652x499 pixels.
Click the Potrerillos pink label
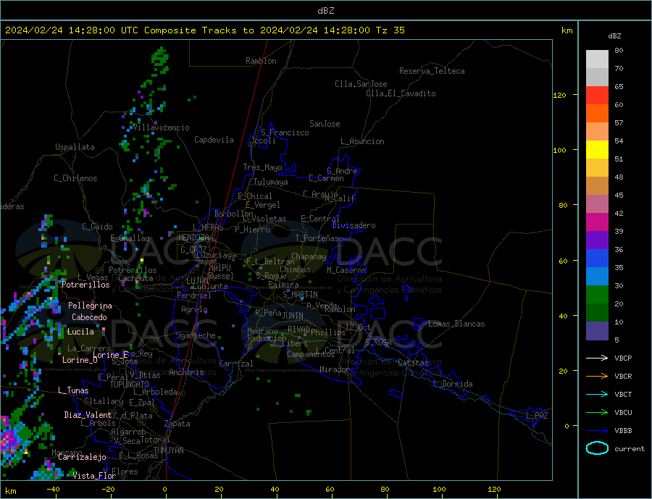85,285
